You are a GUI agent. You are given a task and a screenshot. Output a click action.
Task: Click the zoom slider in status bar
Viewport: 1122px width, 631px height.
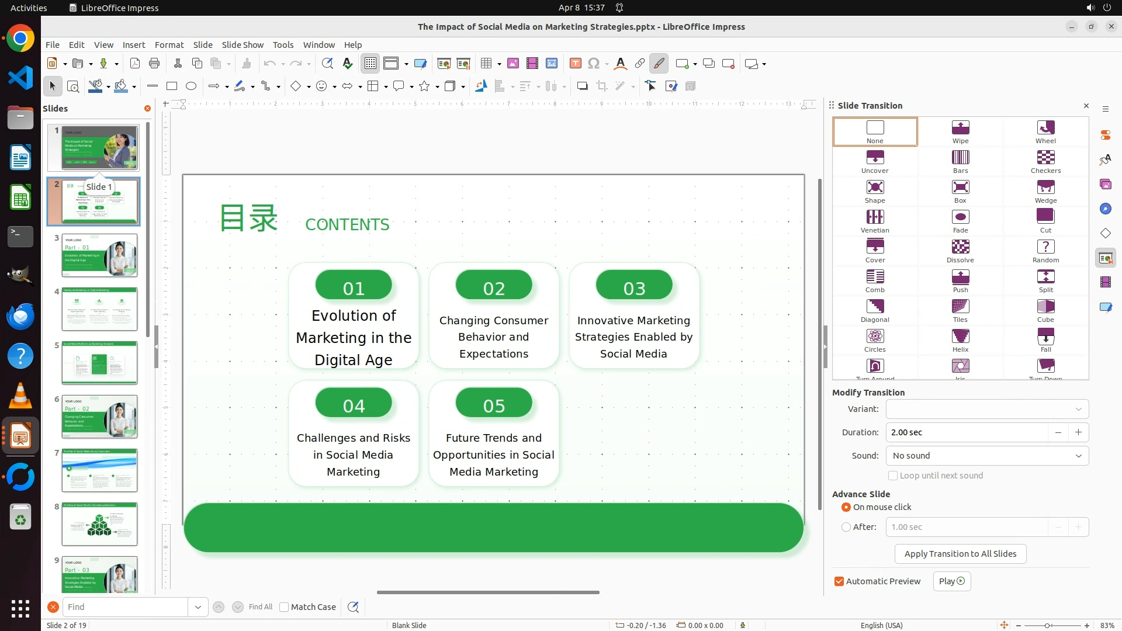point(1048,625)
